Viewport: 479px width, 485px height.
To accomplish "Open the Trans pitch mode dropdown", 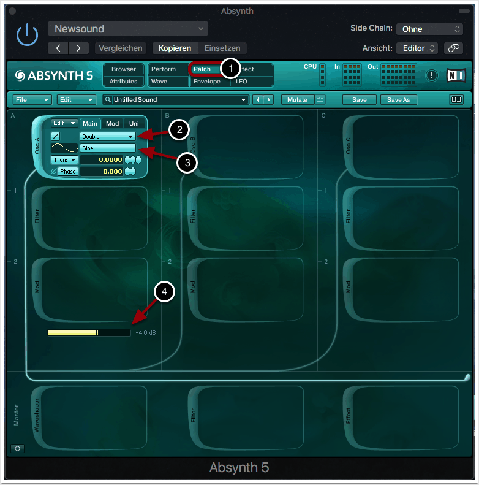I will click(64, 160).
